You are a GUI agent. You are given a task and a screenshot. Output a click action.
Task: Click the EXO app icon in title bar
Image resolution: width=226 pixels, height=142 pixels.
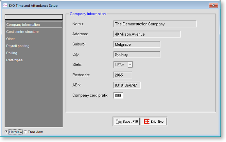point(5,5)
